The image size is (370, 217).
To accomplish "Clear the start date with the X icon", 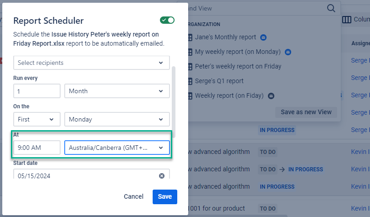I will (x=162, y=176).
